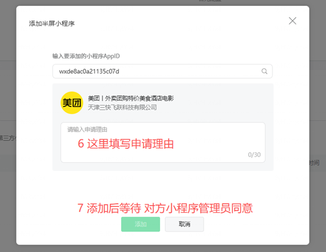Click the yellow 美团 logo icon
Image resolution: width=326 pixels, height=252 pixels.
(72, 103)
